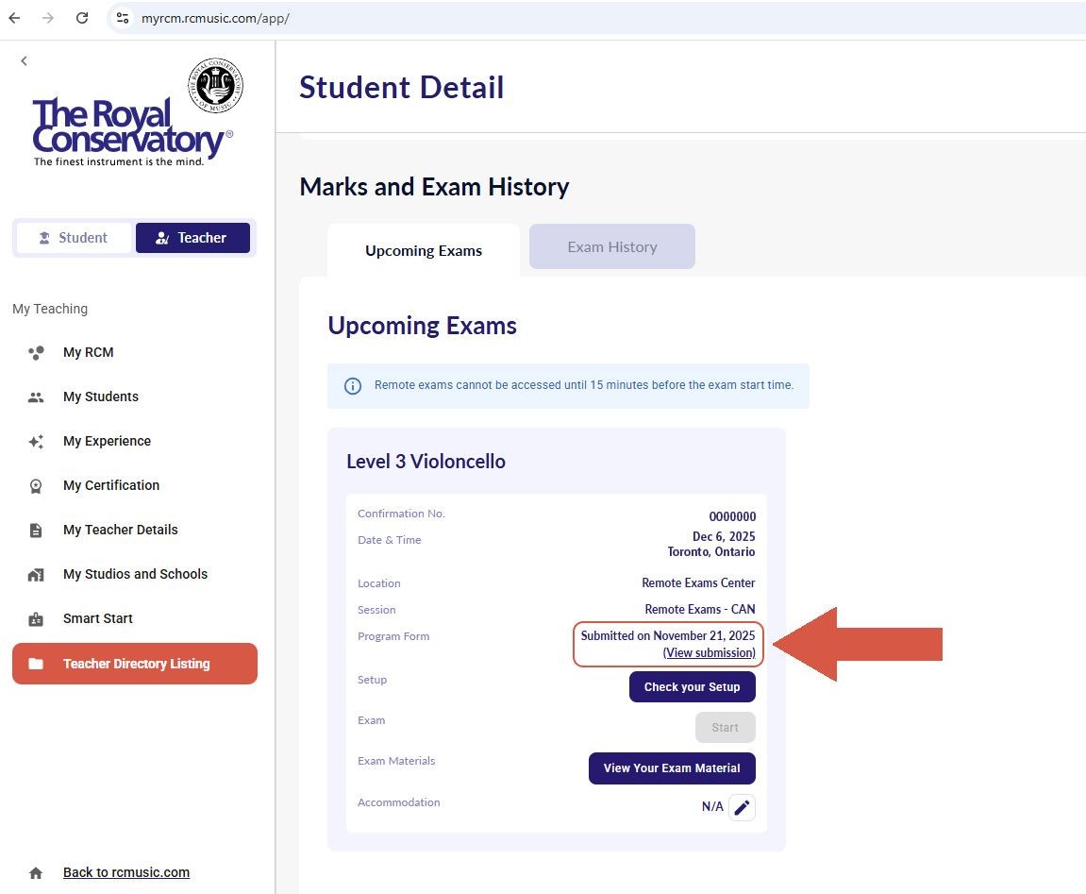Switch to the Student role view
The width and height of the screenshot is (1086, 894).
(x=74, y=238)
